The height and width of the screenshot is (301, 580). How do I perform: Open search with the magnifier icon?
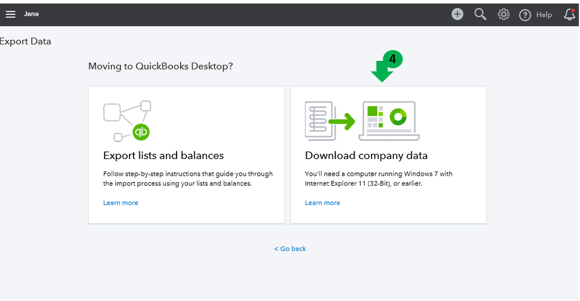click(480, 14)
